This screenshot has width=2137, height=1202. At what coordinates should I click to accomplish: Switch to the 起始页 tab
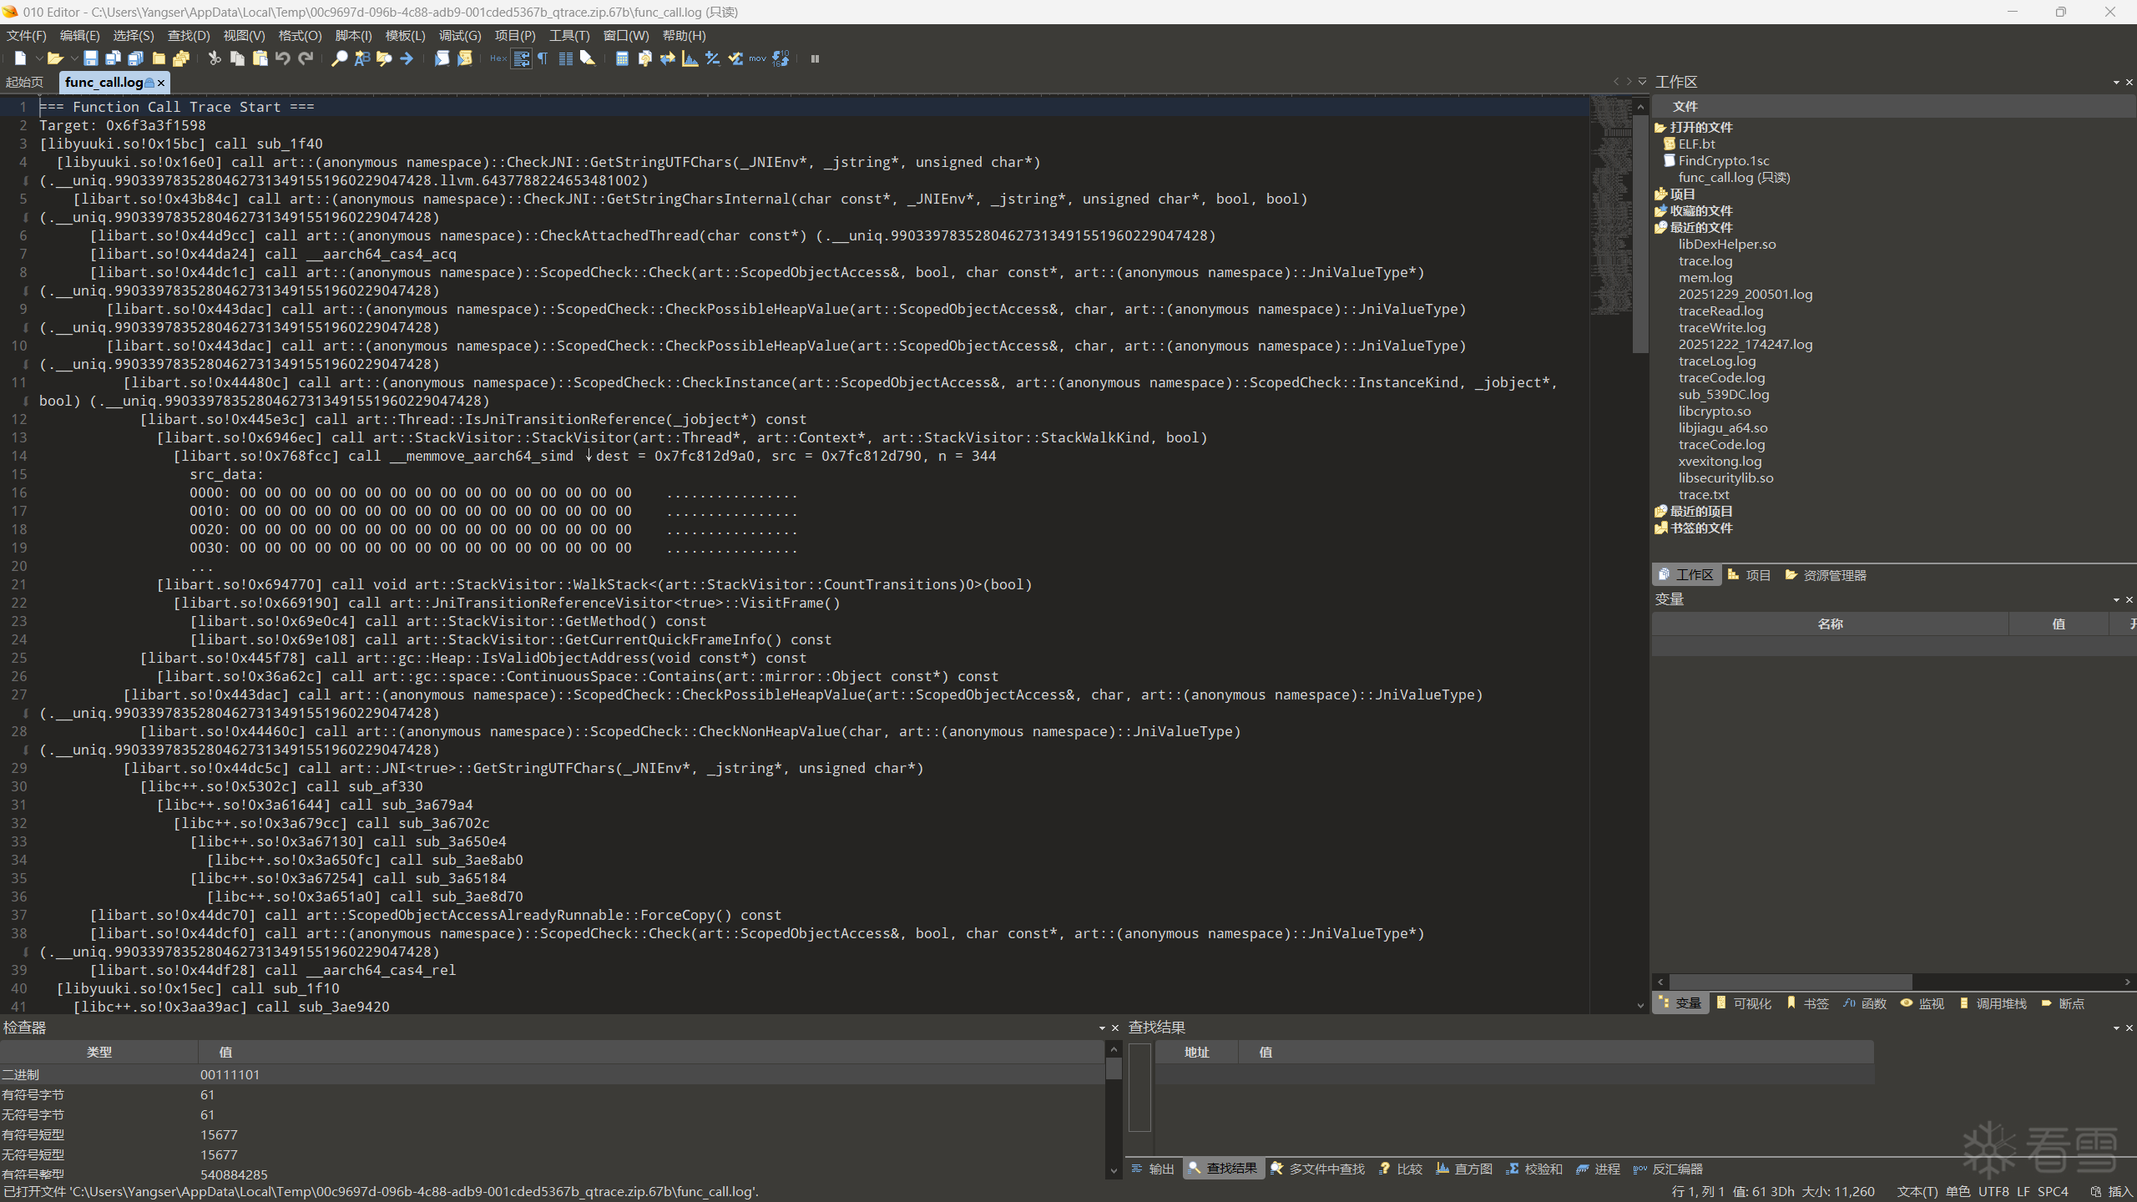tap(24, 82)
